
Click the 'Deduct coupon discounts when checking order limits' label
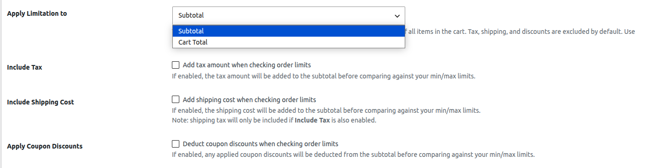(x=260, y=144)
